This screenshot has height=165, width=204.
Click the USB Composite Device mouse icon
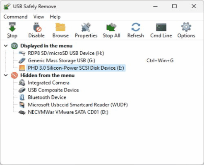click(x=22, y=90)
